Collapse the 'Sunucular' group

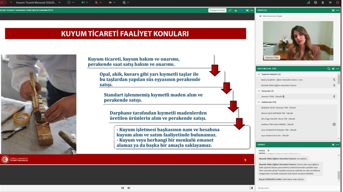(x=259, y=91)
